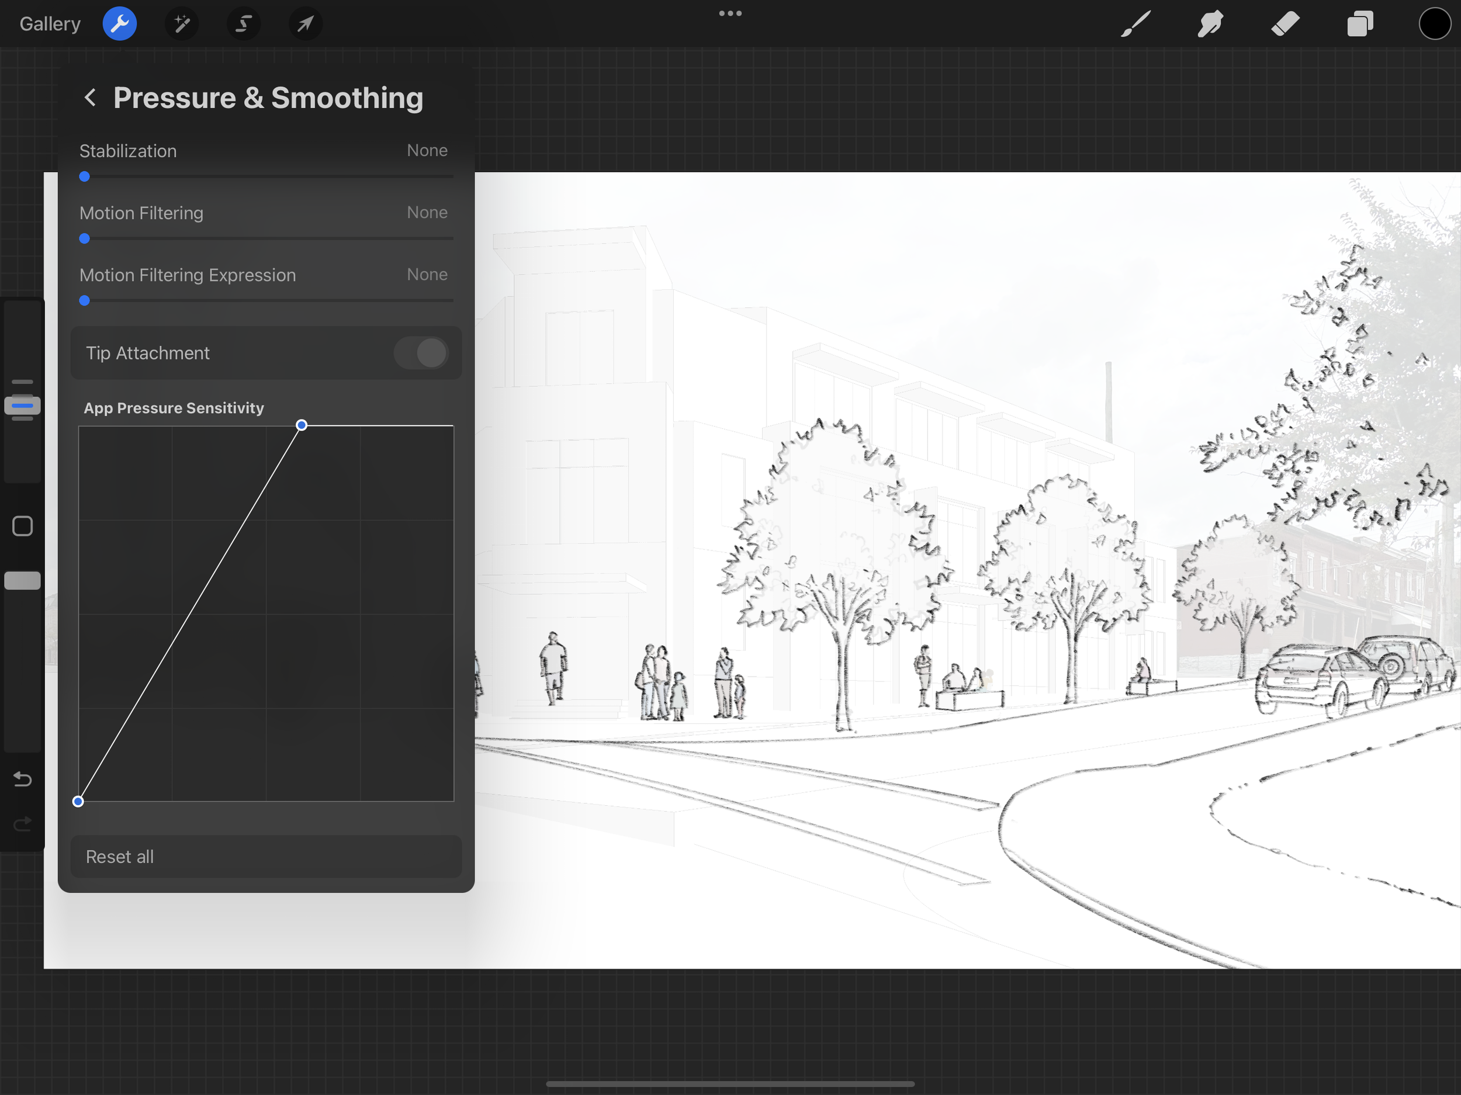Click the upper pressure curve control point
The width and height of the screenshot is (1461, 1095).
coord(301,425)
